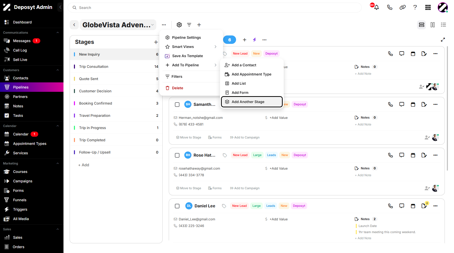
Task: Open calendar icon on Samantha's card
Action: coord(413,104)
